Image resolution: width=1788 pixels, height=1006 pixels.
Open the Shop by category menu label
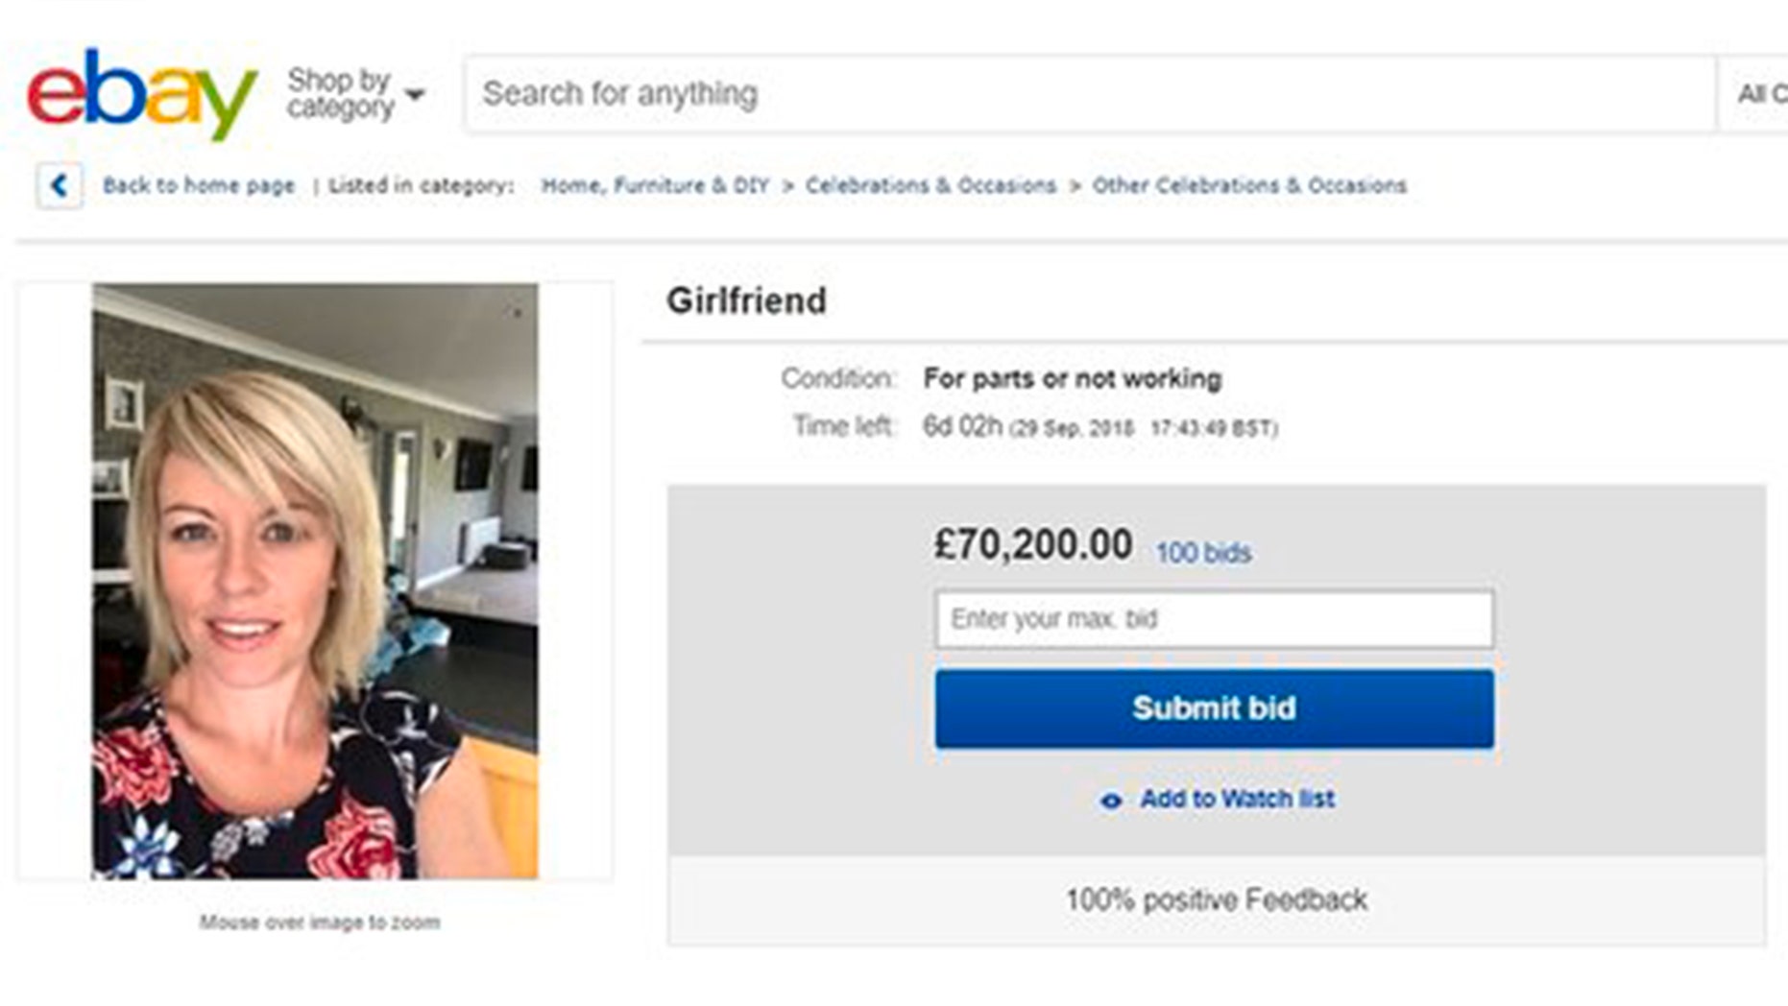(340, 93)
